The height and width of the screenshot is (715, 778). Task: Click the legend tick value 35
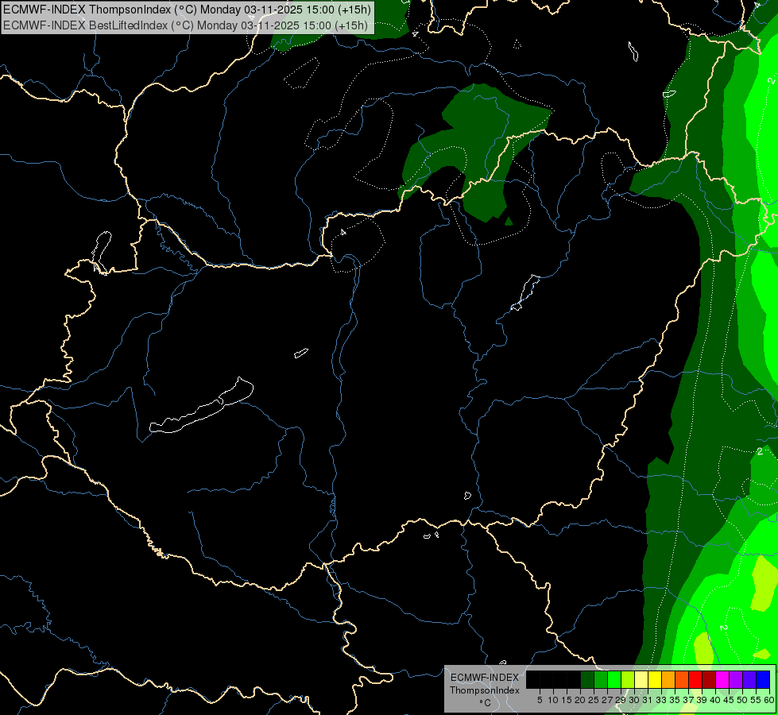pyautogui.click(x=675, y=700)
